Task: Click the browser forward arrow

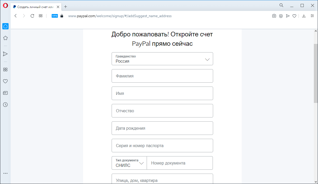Action: 24,16
